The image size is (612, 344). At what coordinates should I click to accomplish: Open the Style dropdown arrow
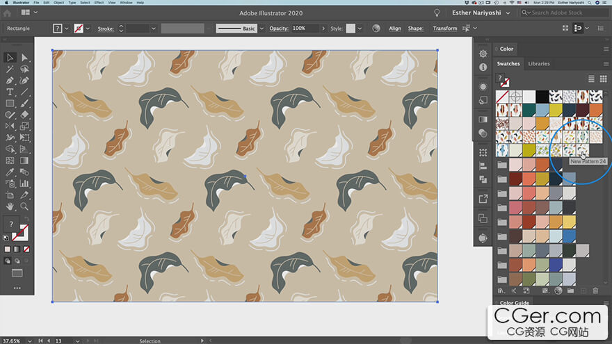click(360, 28)
